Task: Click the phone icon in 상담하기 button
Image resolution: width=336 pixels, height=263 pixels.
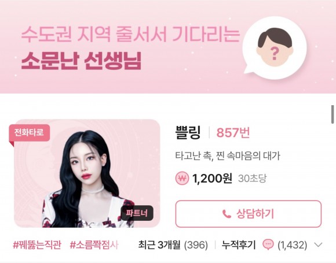Action: (x=227, y=214)
